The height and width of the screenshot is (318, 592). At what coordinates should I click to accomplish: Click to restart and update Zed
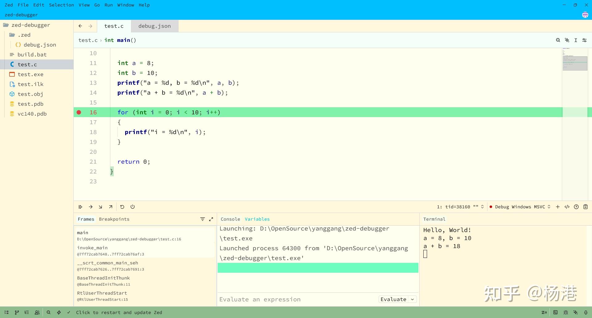[x=119, y=312]
